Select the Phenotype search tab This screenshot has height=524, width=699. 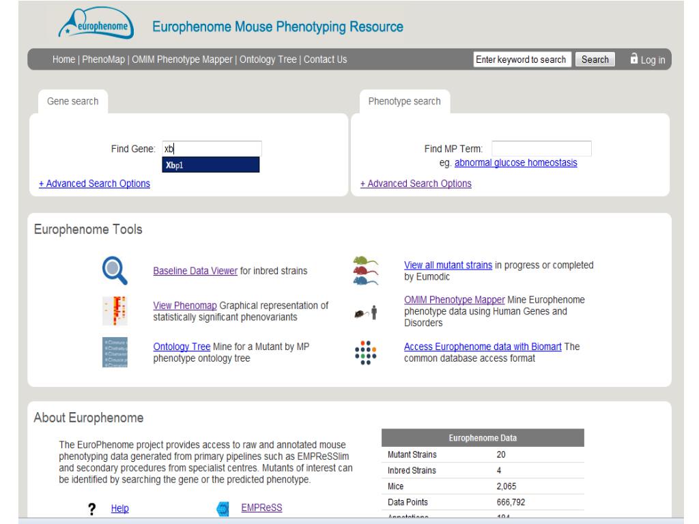[x=404, y=101]
